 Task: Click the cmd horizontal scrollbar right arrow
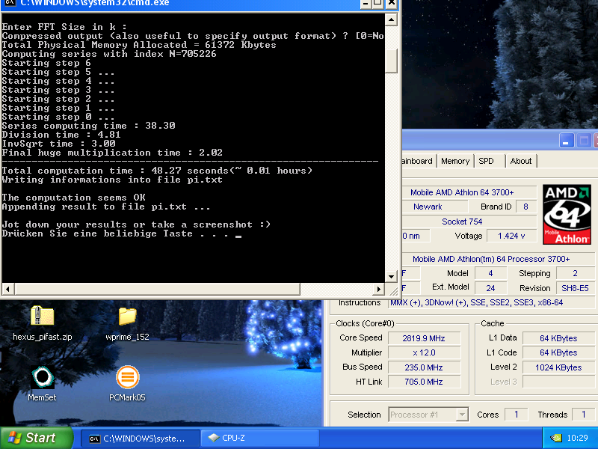[x=379, y=289]
